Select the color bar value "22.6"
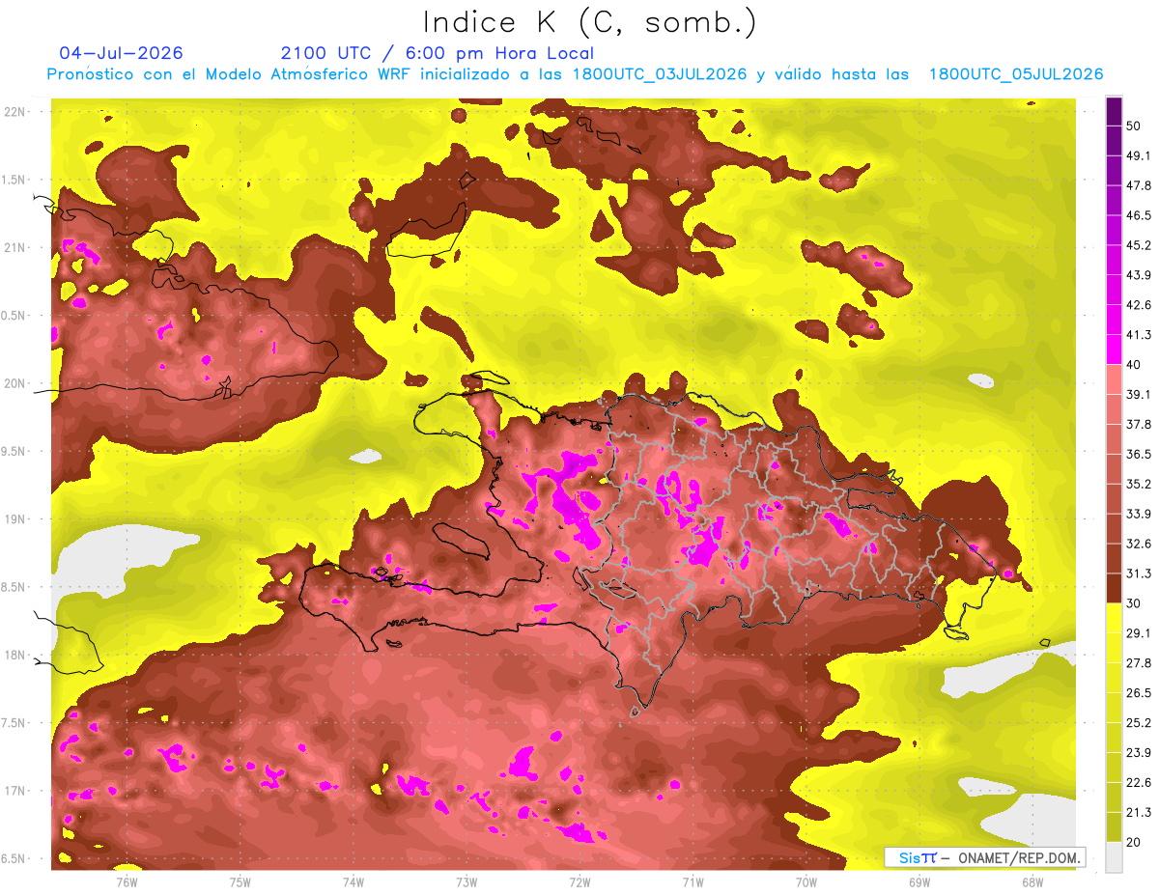Screen dimensions: 1159x895 [x=1138, y=782]
